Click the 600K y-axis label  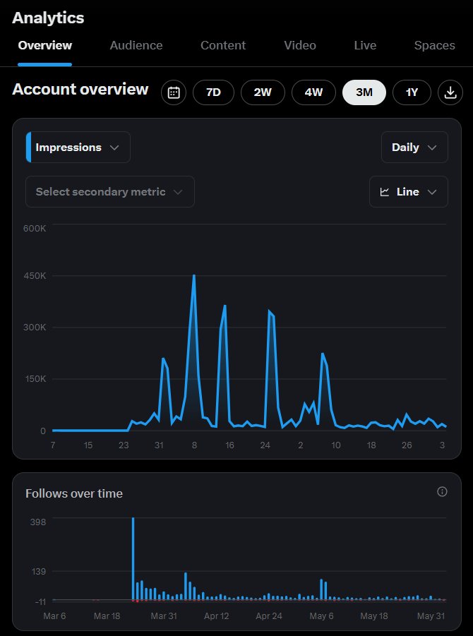(35, 229)
